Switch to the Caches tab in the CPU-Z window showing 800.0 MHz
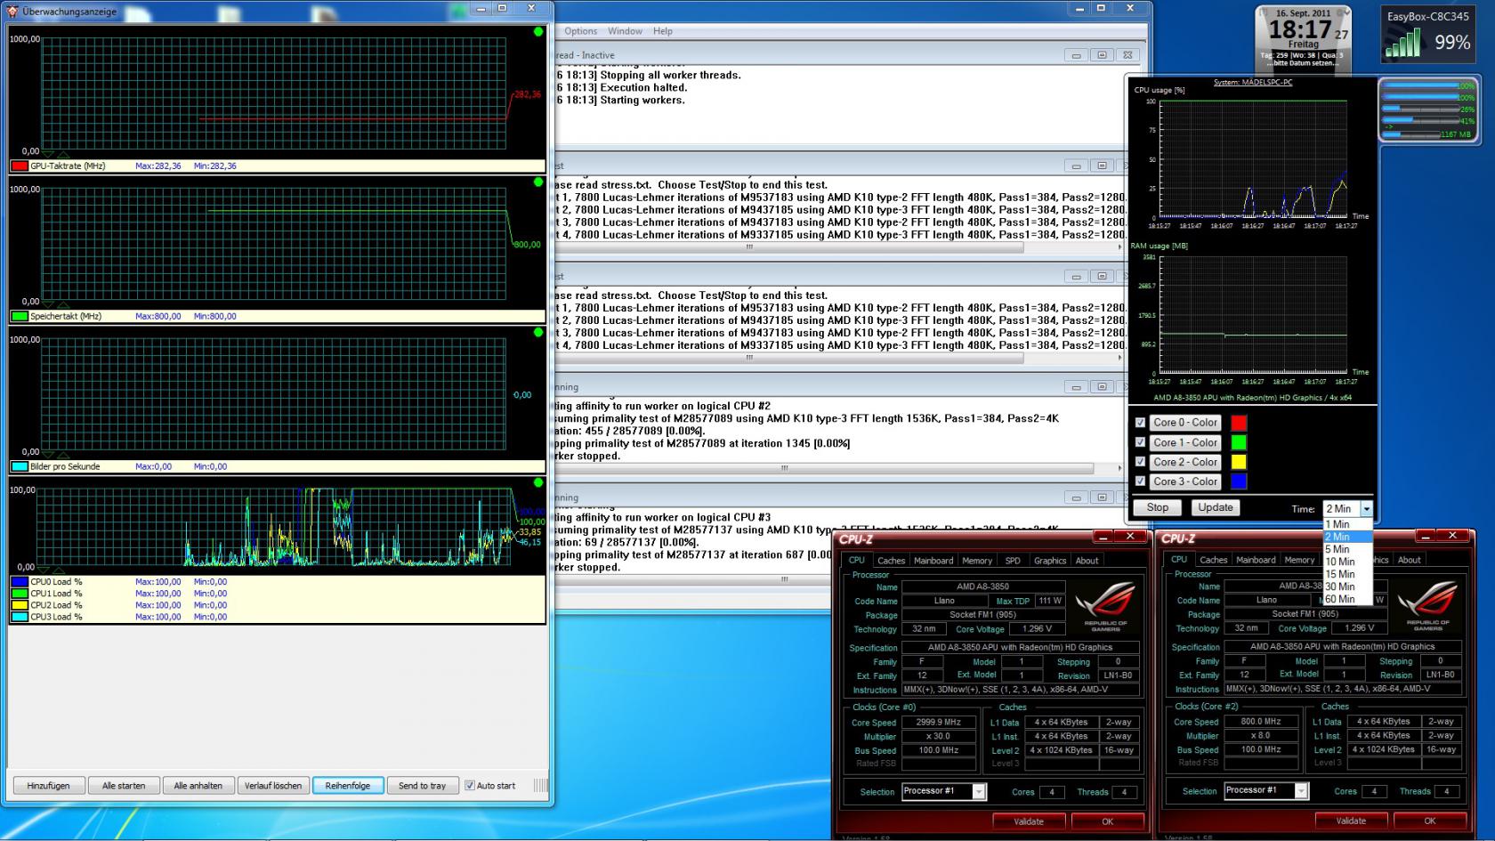 1213,560
